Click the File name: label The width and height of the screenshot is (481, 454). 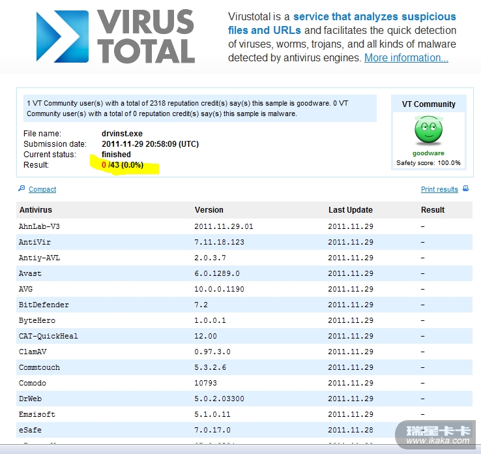tap(42, 134)
